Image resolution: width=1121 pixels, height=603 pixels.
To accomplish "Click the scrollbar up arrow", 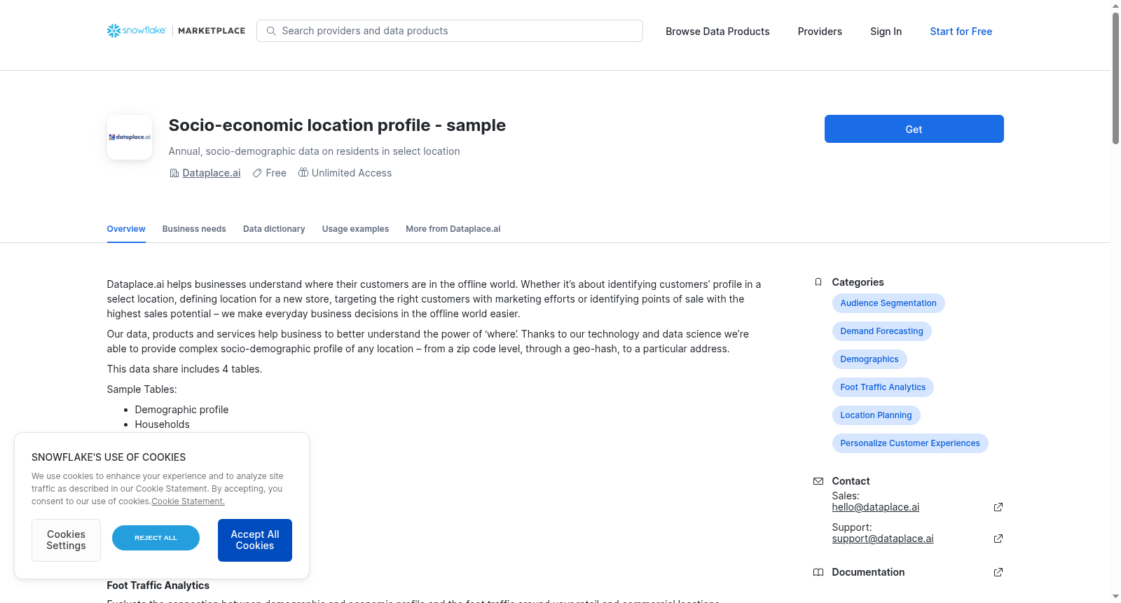I will (x=1115, y=6).
